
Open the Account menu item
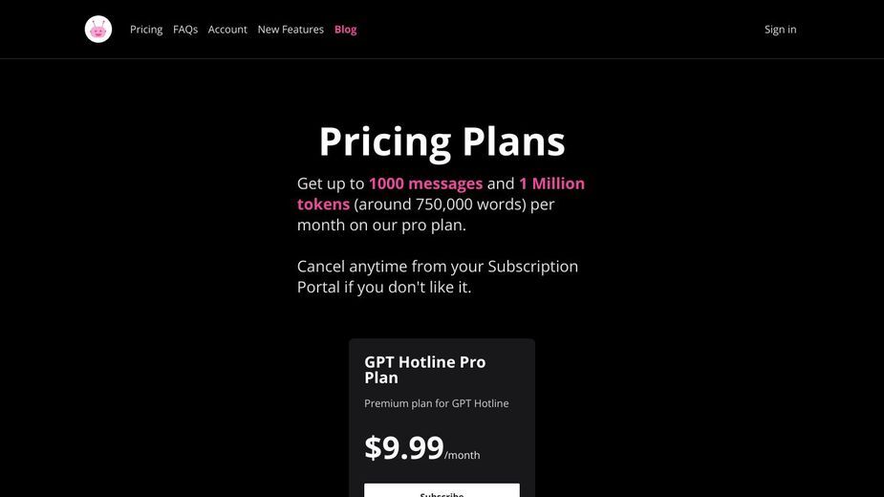[x=227, y=30]
